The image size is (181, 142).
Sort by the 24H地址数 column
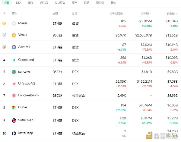118,14
